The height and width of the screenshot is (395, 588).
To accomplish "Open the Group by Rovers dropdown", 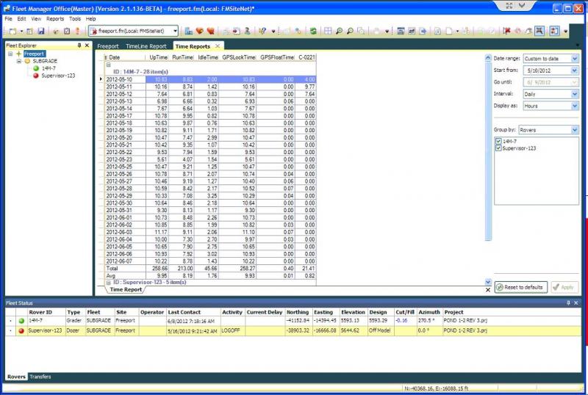I will (575, 129).
